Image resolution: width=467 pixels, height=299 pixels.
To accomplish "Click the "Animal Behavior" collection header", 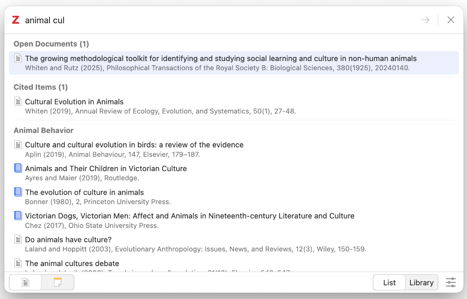I will (44, 130).
